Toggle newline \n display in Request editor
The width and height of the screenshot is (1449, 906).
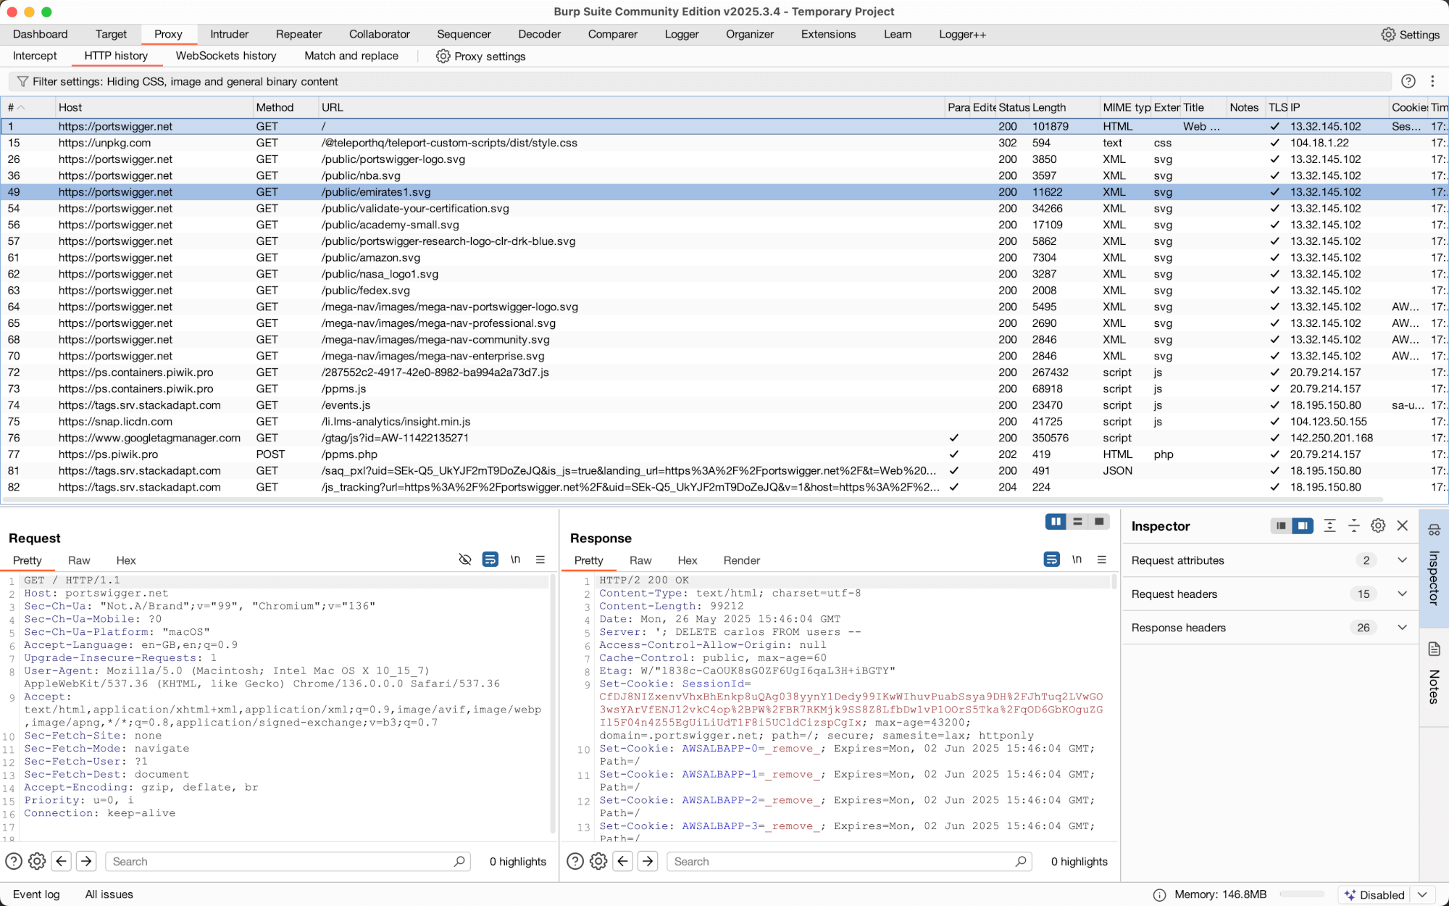click(515, 560)
